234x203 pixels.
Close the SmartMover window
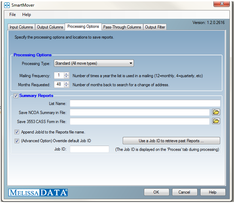(221, 4)
